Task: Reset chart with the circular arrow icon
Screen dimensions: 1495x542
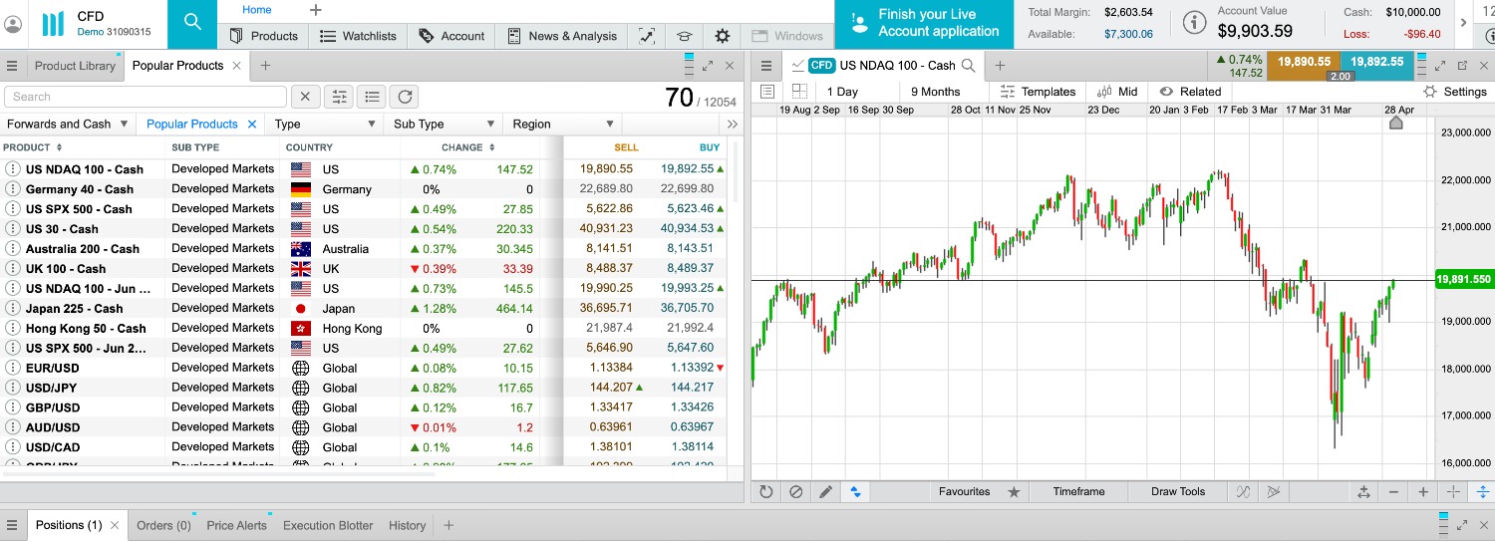Action: pos(765,492)
